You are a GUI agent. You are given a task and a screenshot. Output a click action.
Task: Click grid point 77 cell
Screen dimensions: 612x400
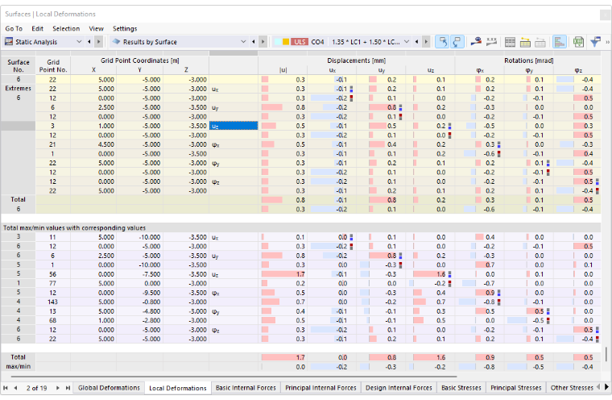click(52, 283)
